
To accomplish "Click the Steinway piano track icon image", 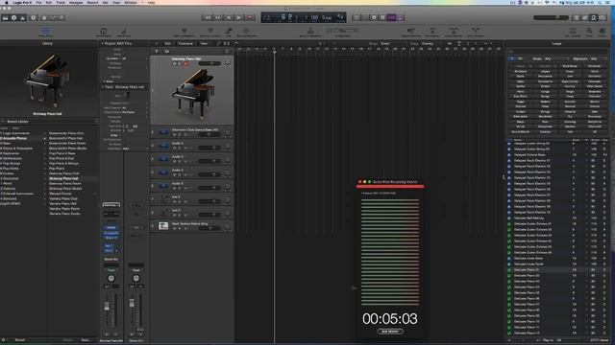I will point(192,94).
